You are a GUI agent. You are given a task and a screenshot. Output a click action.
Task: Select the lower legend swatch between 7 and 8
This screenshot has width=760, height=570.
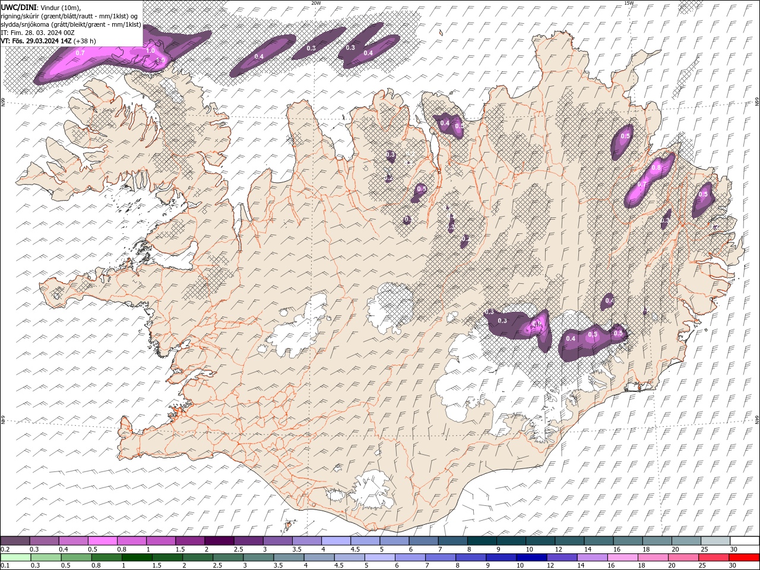pyautogui.click(x=441, y=557)
